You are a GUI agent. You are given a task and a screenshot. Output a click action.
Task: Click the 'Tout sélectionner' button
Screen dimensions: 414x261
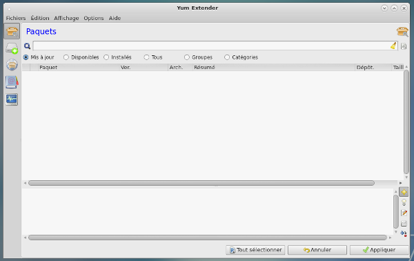(255, 250)
